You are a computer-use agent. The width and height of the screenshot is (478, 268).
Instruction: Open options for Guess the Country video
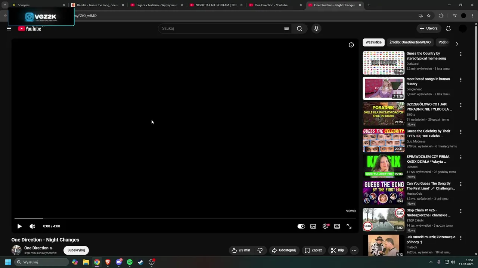(460, 54)
